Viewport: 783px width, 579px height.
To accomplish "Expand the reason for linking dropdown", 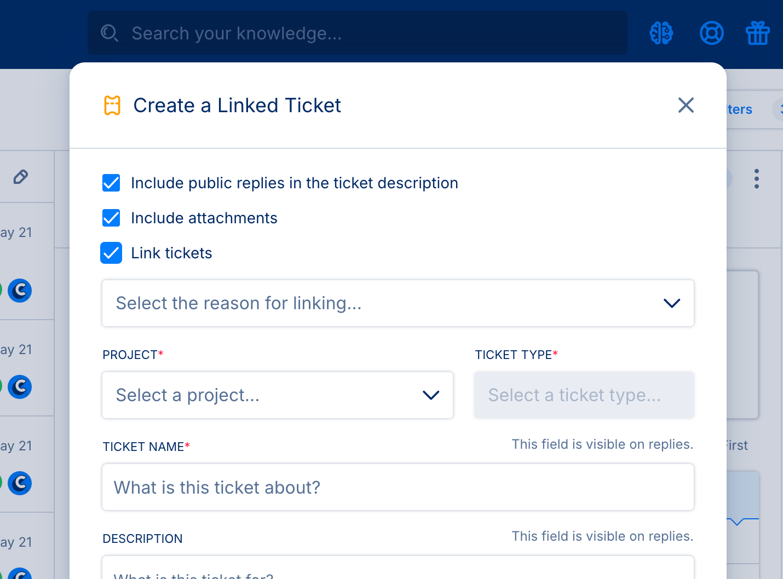I will pyautogui.click(x=398, y=303).
